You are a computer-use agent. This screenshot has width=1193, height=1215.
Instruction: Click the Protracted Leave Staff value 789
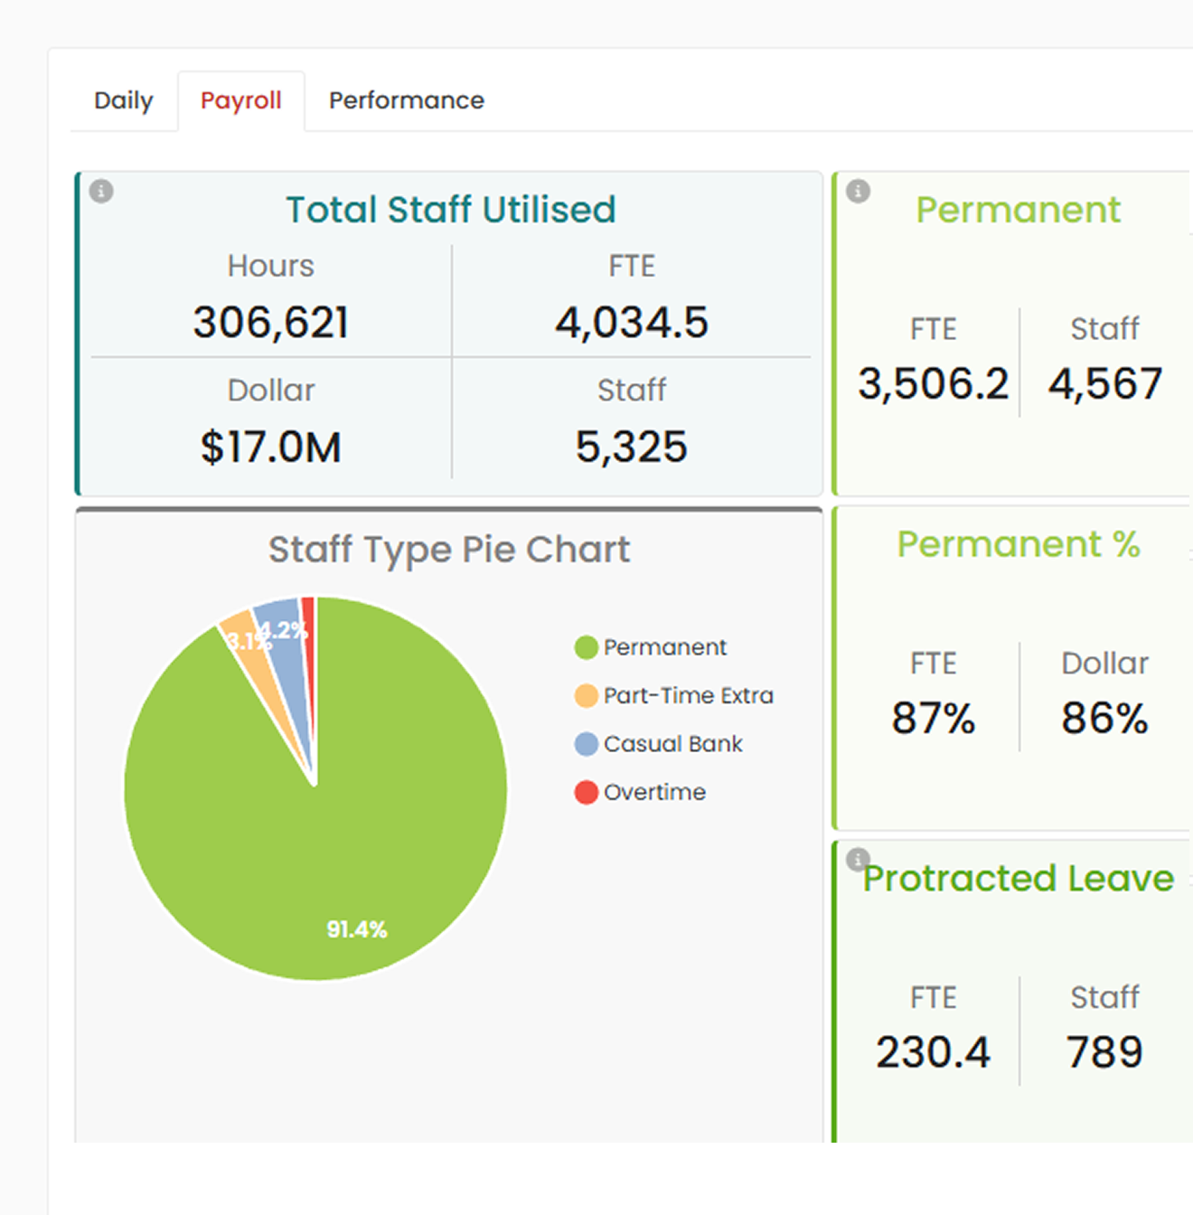pos(1104,1052)
